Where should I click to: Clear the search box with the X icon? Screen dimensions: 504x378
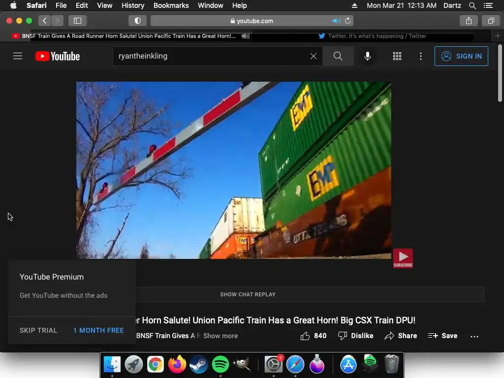click(x=314, y=56)
